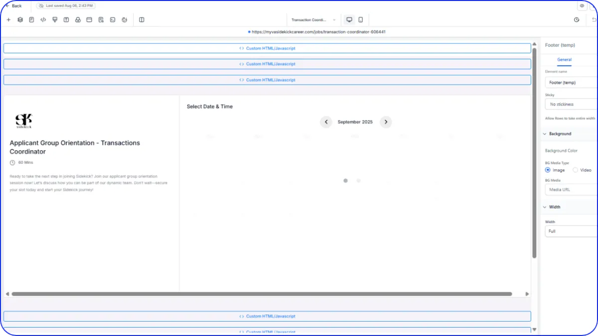
Task: Click the Sidekick logo image
Action: click(x=23, y=121)
